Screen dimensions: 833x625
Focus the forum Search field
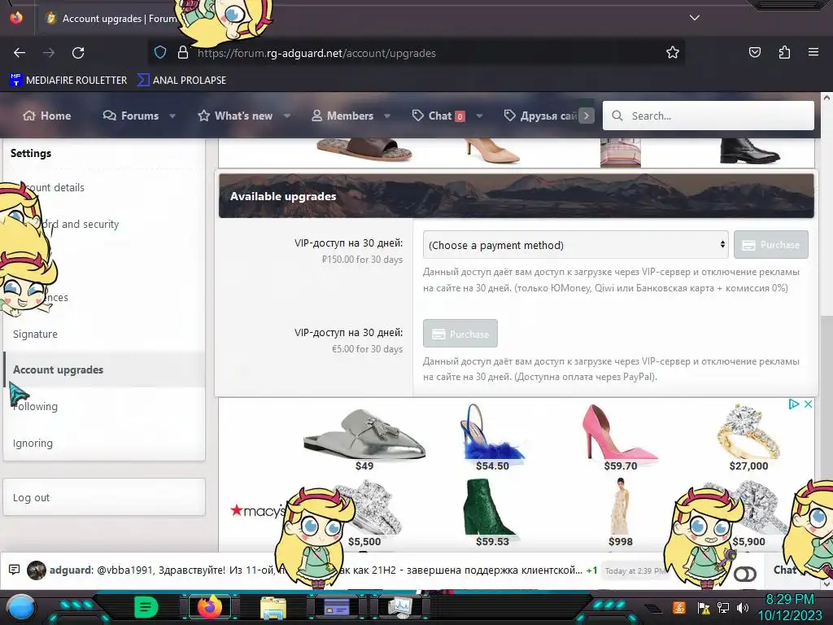click(709, 116)
